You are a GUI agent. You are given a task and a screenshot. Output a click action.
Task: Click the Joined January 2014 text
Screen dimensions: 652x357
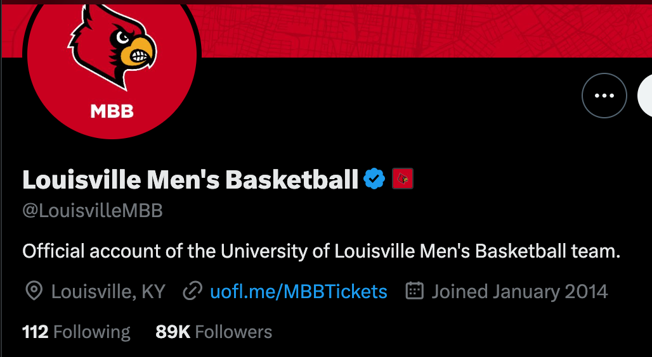tap(519, 291)
